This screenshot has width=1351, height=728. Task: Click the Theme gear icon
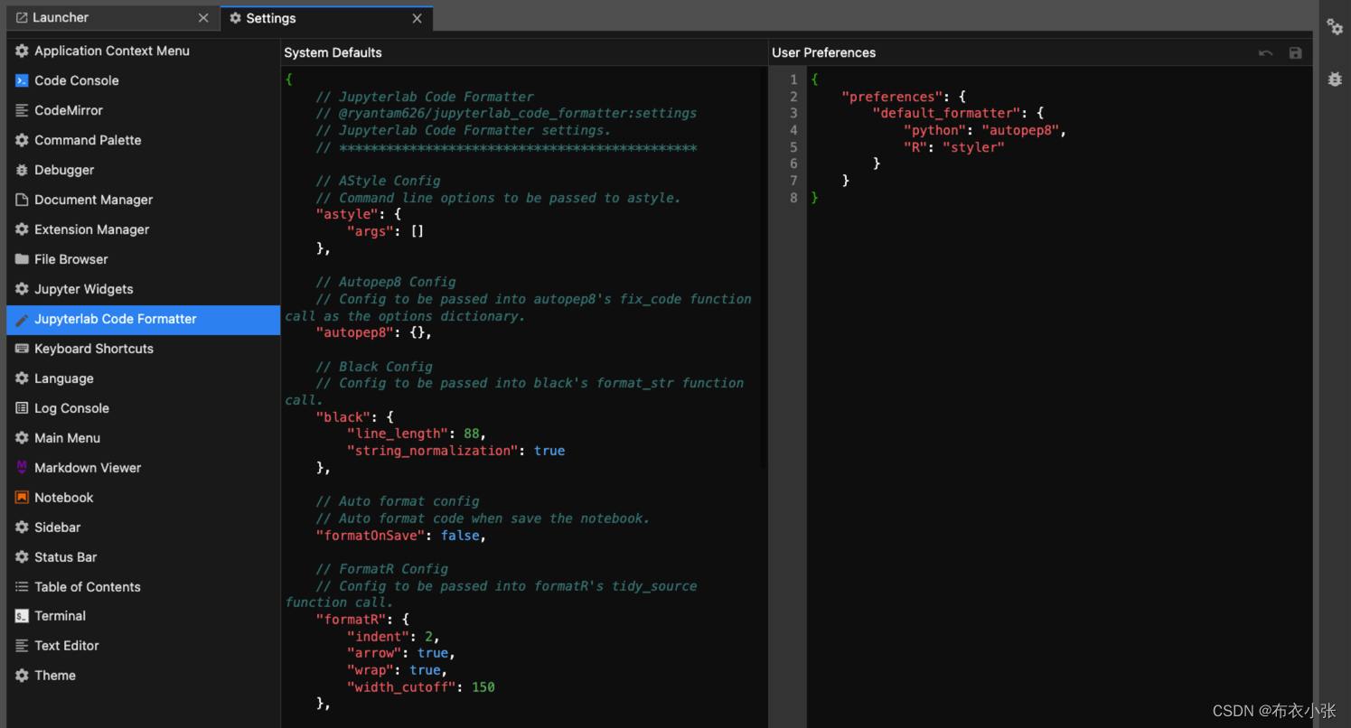[22, 676]
